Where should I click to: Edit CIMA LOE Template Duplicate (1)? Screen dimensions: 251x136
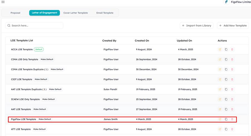(x=220, y=69)
